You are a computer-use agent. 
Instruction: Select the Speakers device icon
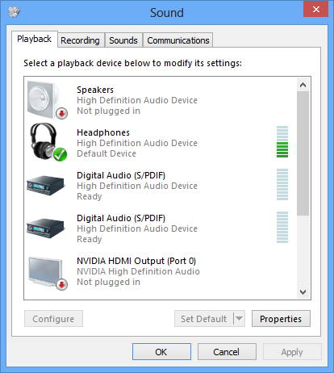point(47,100)
